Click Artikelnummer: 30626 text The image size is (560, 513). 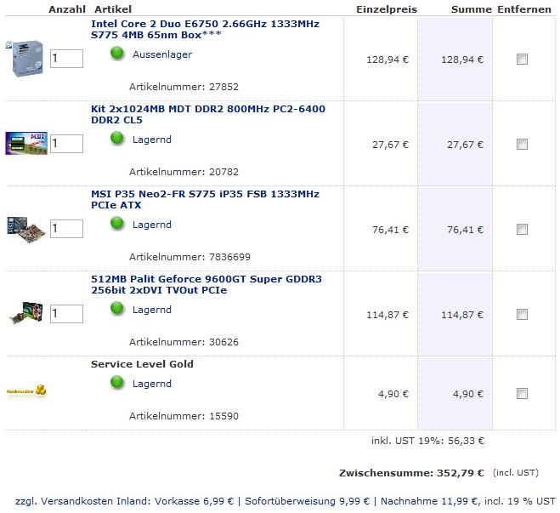tap(184, 342)
